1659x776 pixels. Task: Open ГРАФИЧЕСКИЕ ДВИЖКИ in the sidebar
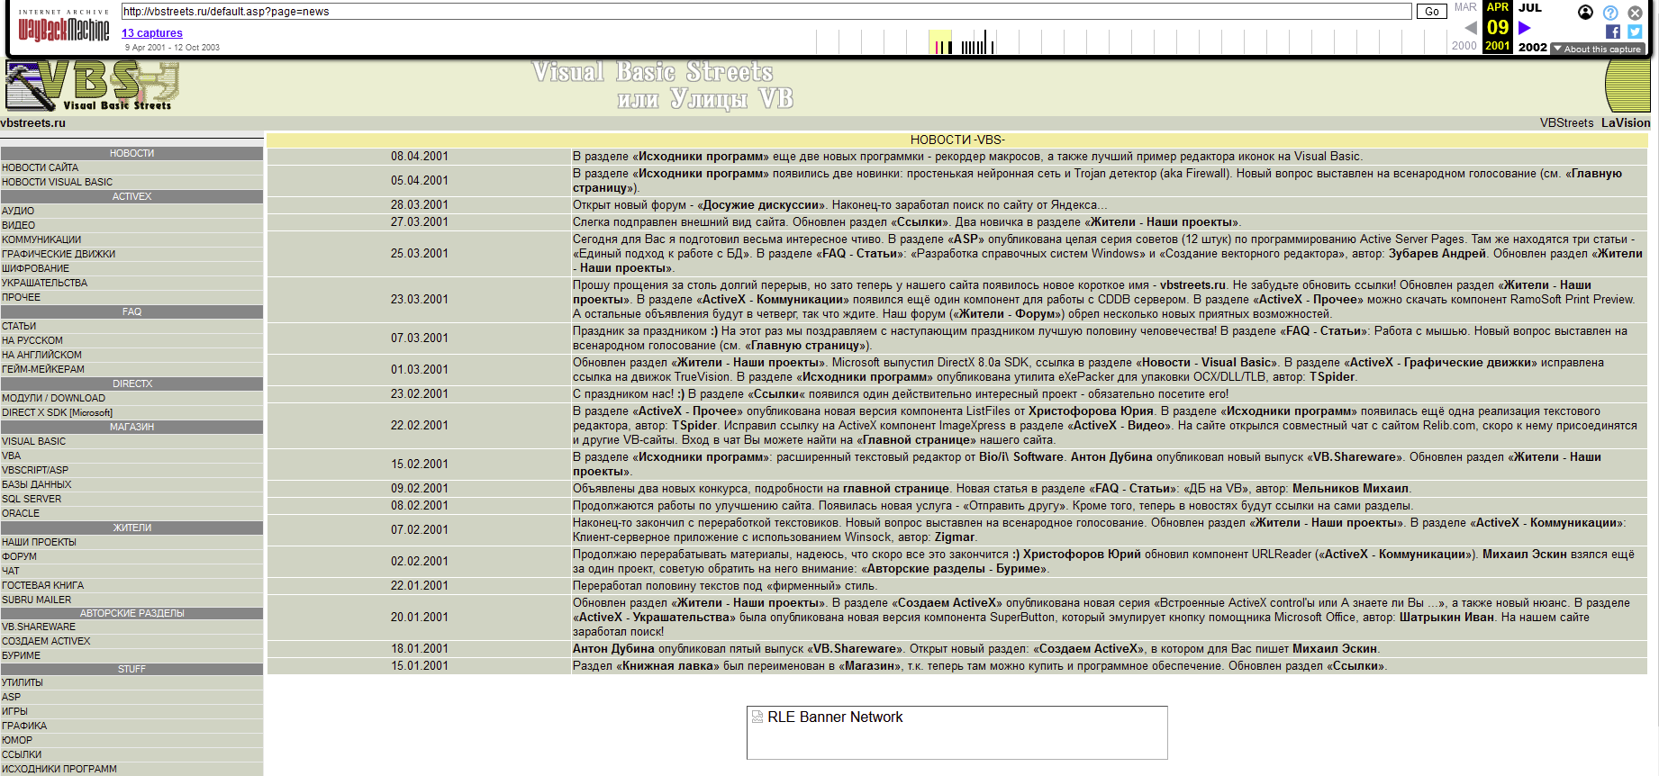click(x=59, y=254)
